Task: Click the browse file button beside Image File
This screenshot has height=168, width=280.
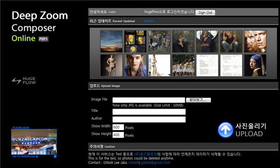Action: pos(198,100)
